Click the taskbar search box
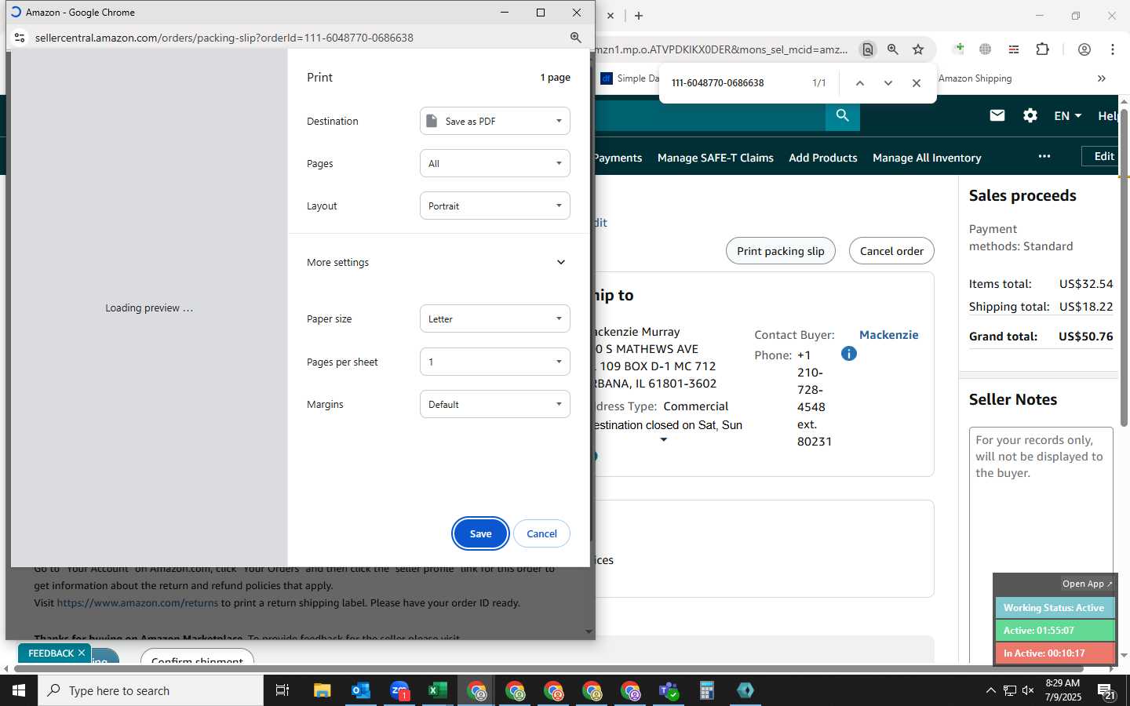1130x706 pixels. [x=151, y=690]
